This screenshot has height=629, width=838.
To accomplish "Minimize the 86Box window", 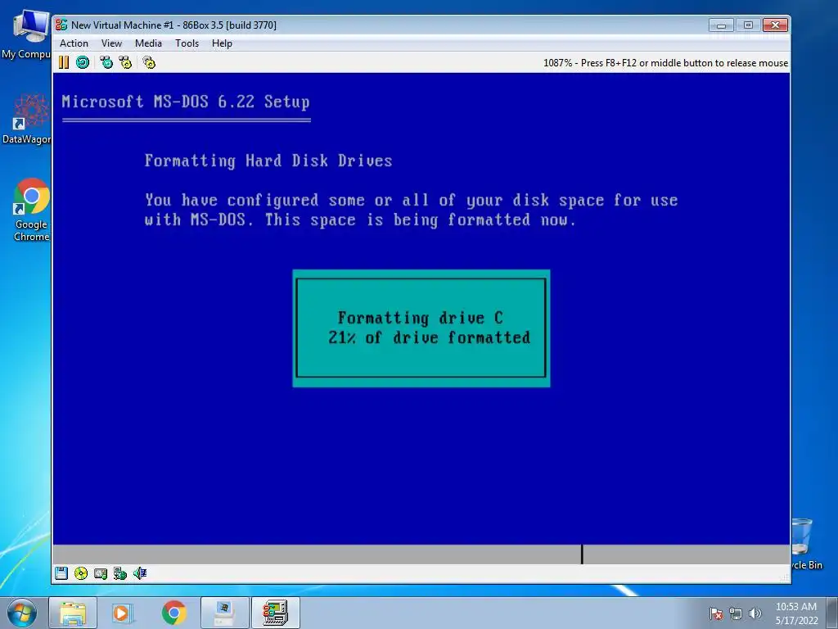I will tap(721, 25).
